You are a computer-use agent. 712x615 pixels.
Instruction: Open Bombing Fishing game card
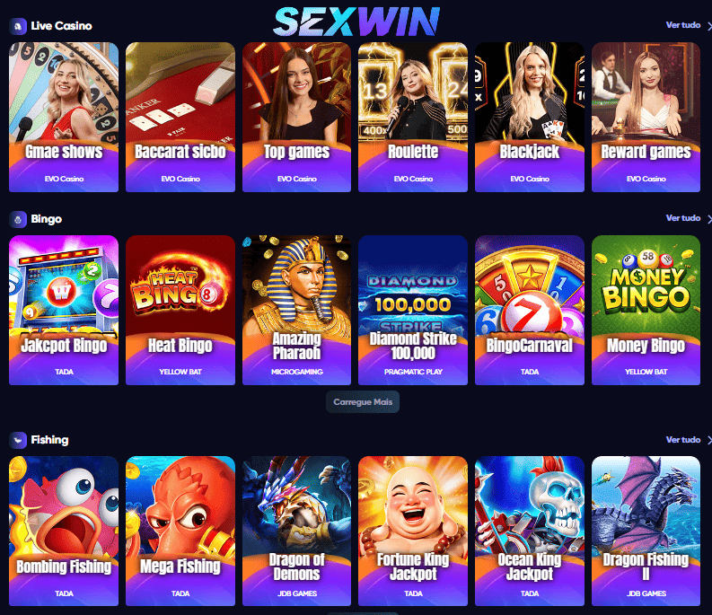(x=64, y=531)
